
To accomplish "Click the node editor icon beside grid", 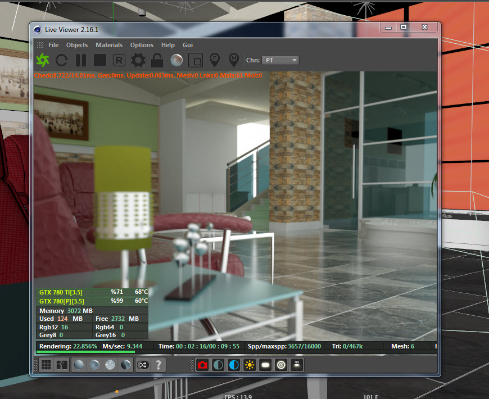I will coord(62,365).
